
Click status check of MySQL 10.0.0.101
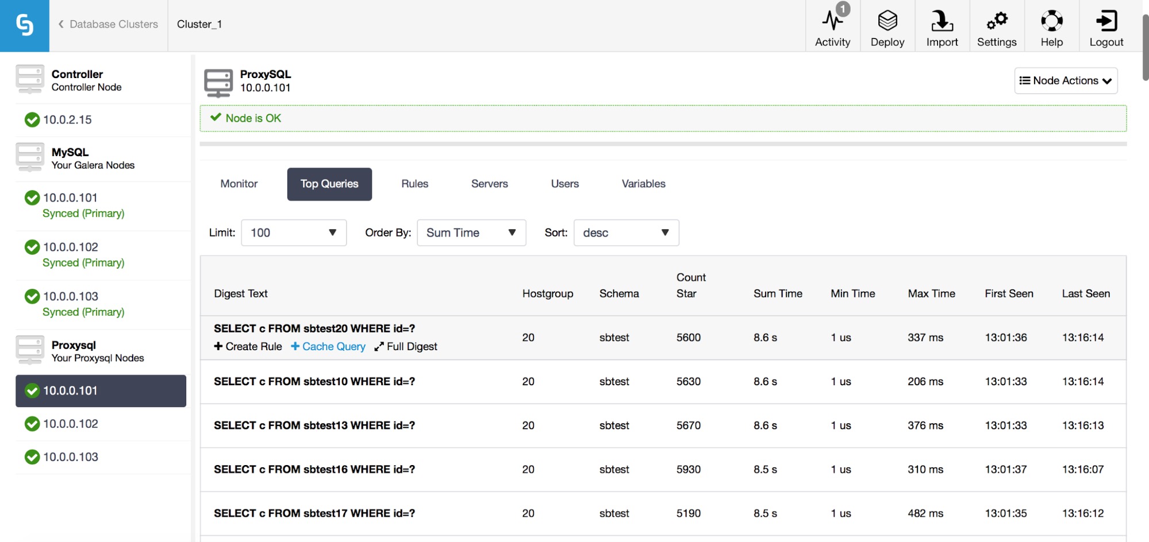32,198
